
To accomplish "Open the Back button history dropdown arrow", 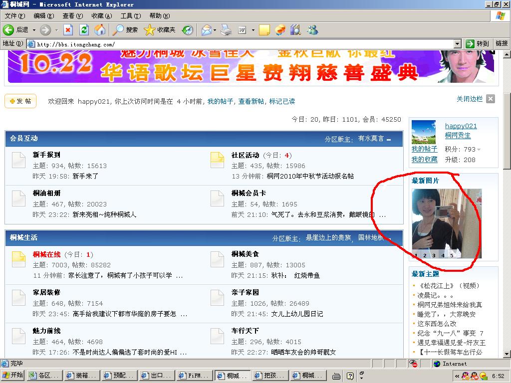I will pos(34,30).
